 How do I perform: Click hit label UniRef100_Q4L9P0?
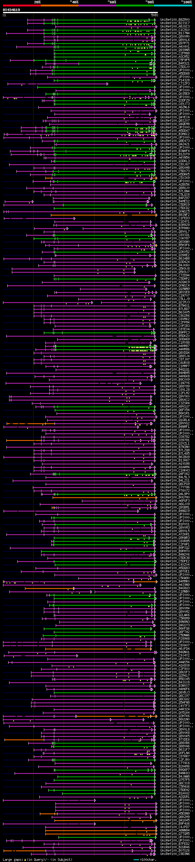(x=175, y=494)
